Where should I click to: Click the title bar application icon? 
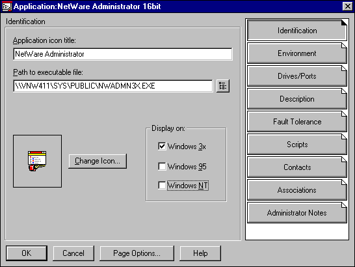7,7
